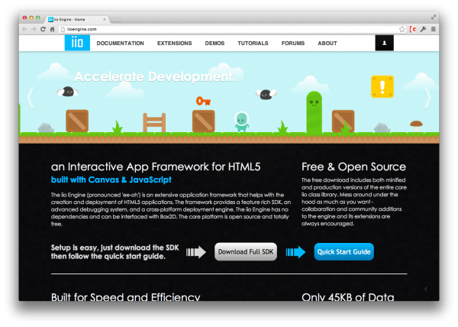Image resolution: width=458 pixels, height=327 pixels.
Task: Click the flying black creature on the left
Action: (x=68, y=92)
